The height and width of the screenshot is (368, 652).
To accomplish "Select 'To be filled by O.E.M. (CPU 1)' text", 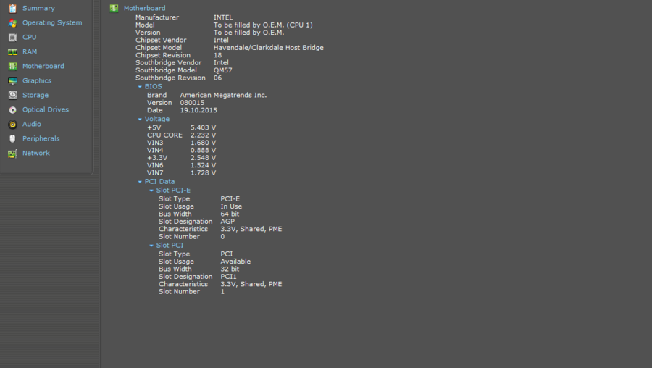I will [x=263, y=25].
